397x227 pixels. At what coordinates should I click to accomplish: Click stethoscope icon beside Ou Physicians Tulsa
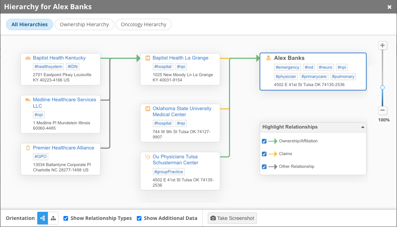[148, 157]
